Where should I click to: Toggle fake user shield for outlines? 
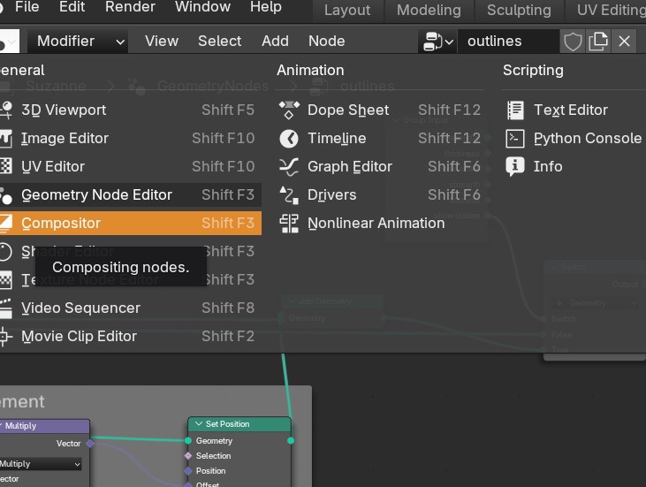(573, 42)
